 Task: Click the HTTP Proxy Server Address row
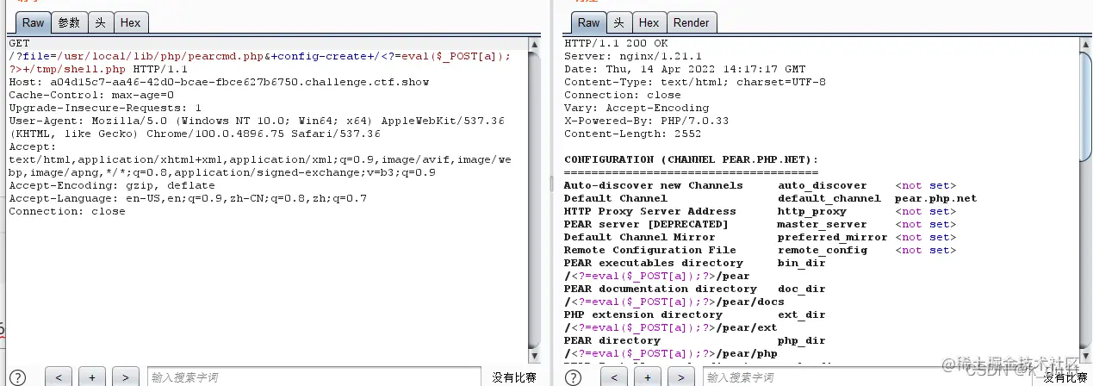coord(760,211)
